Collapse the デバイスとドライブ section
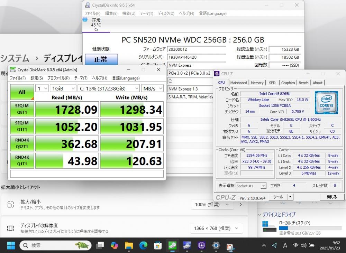Viewport: 346px width, 253px height. pos(260,214)
